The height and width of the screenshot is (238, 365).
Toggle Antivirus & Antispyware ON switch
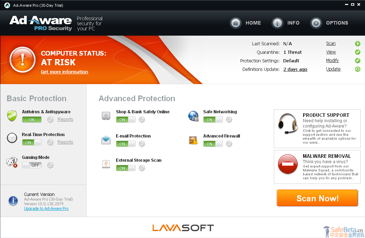click(x=32, y=120)
